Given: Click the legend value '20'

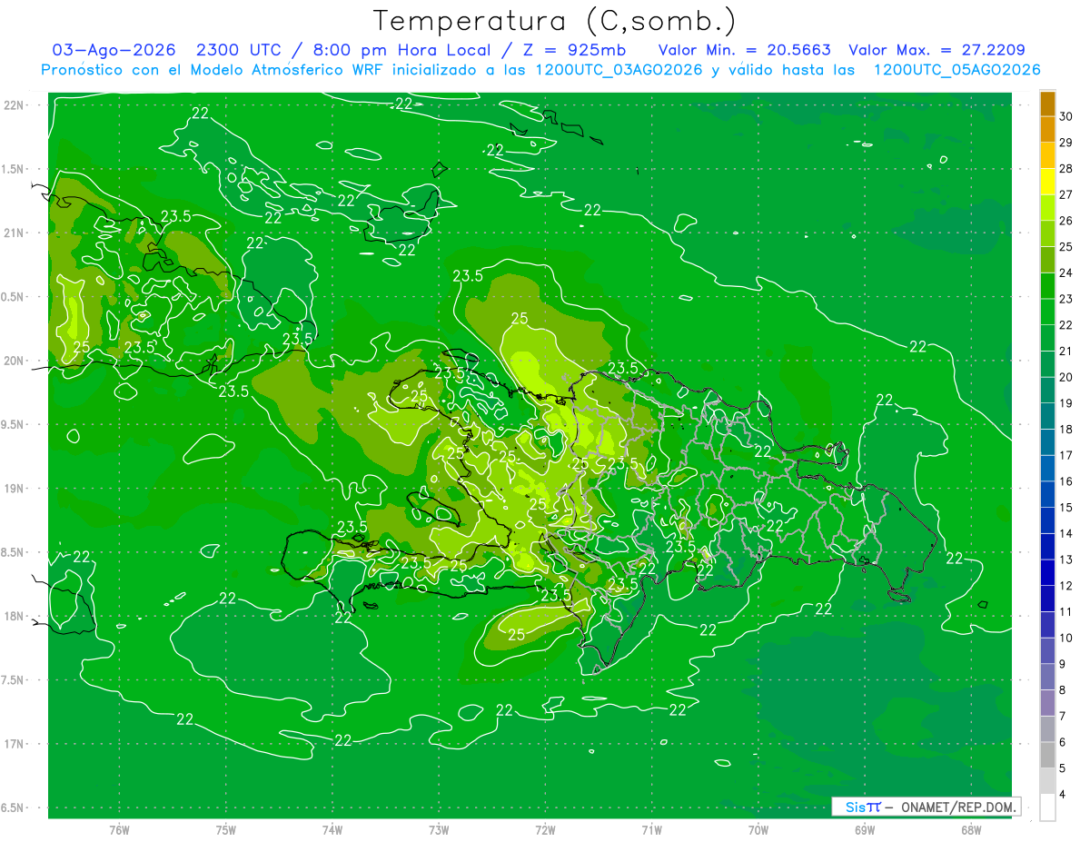Looking at the screenshot, I should point(1066,377).
